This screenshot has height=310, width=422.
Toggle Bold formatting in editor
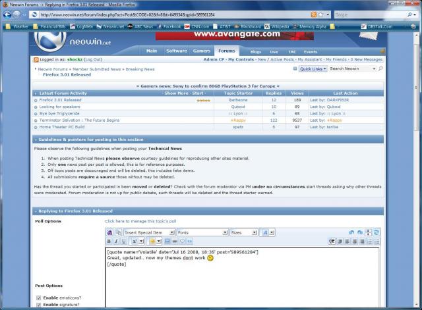tap(109, 242)
